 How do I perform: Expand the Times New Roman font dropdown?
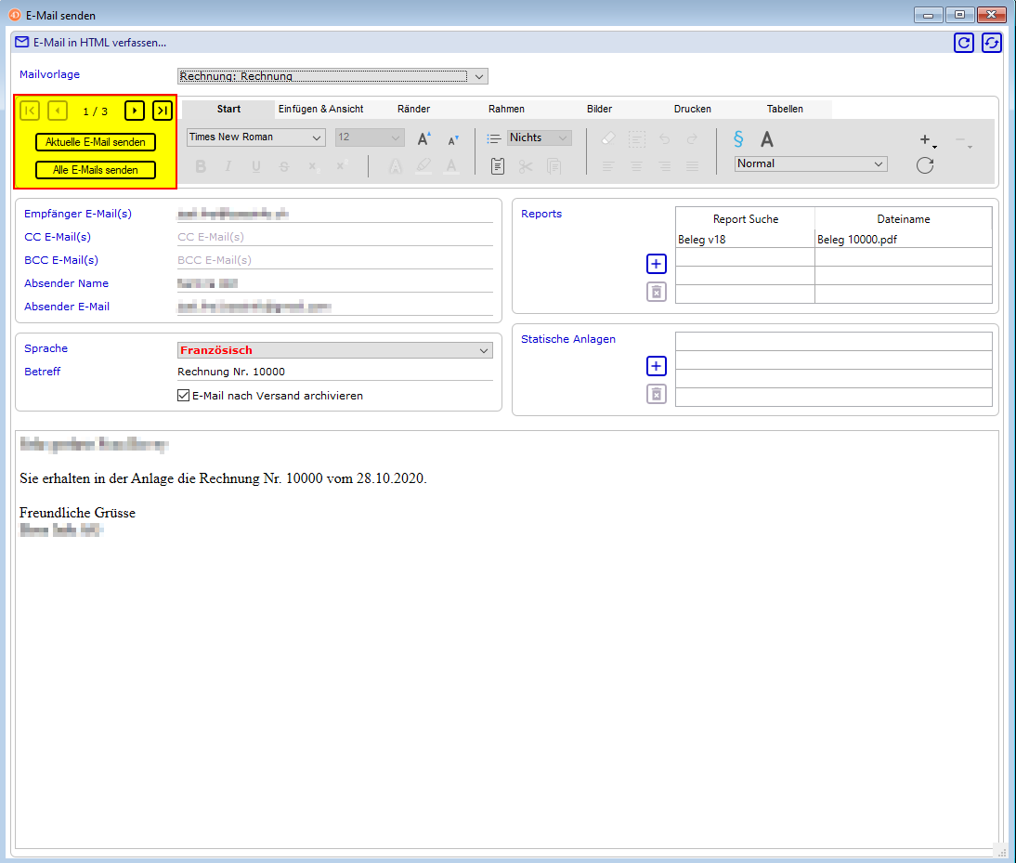click(x=255, y=137)
